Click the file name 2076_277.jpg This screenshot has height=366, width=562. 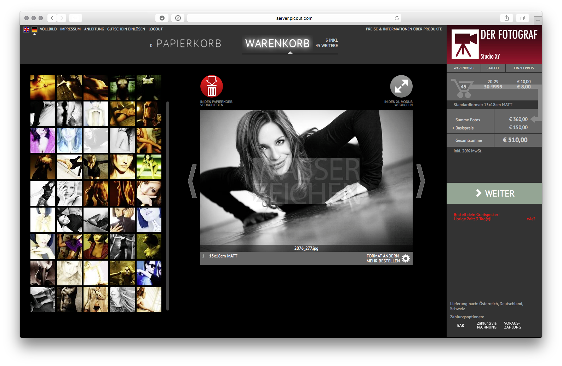click(x=306, y=248)
